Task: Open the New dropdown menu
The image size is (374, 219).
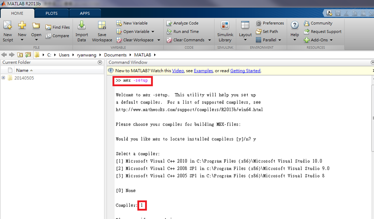Action: pyautogui.click(x=22, y=40)
